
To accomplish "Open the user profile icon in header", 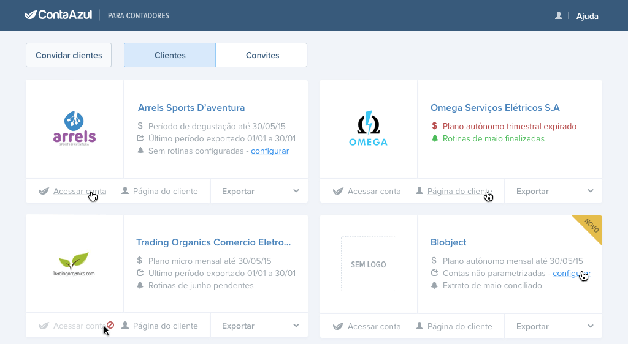I will pyautogui.click(x=558, y=15).
